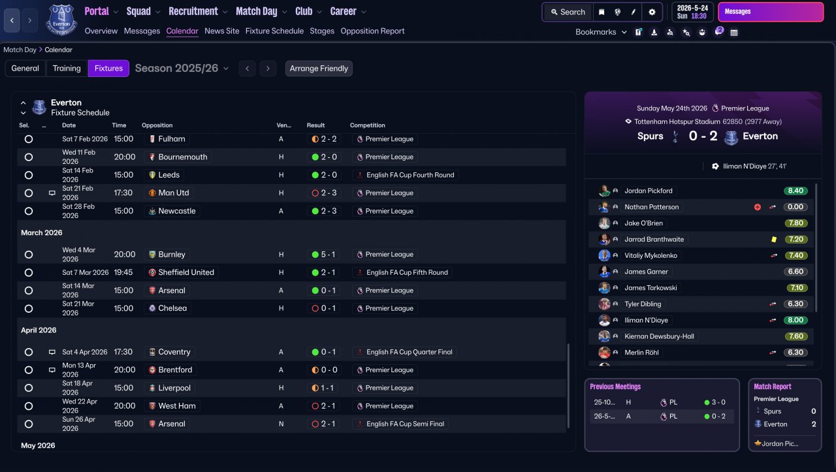Select the radio button for Sheffield United fixture

(x=29, y=273)
